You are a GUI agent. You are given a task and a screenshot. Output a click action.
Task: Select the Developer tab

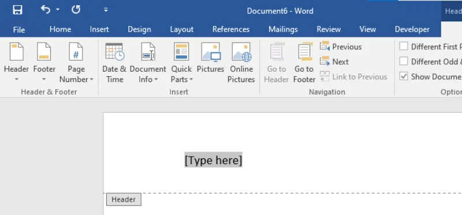(x=412, y=29)
